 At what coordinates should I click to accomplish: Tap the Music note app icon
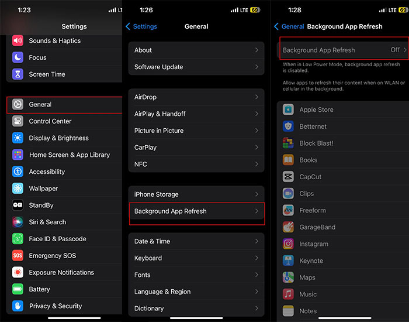point(288,294)
